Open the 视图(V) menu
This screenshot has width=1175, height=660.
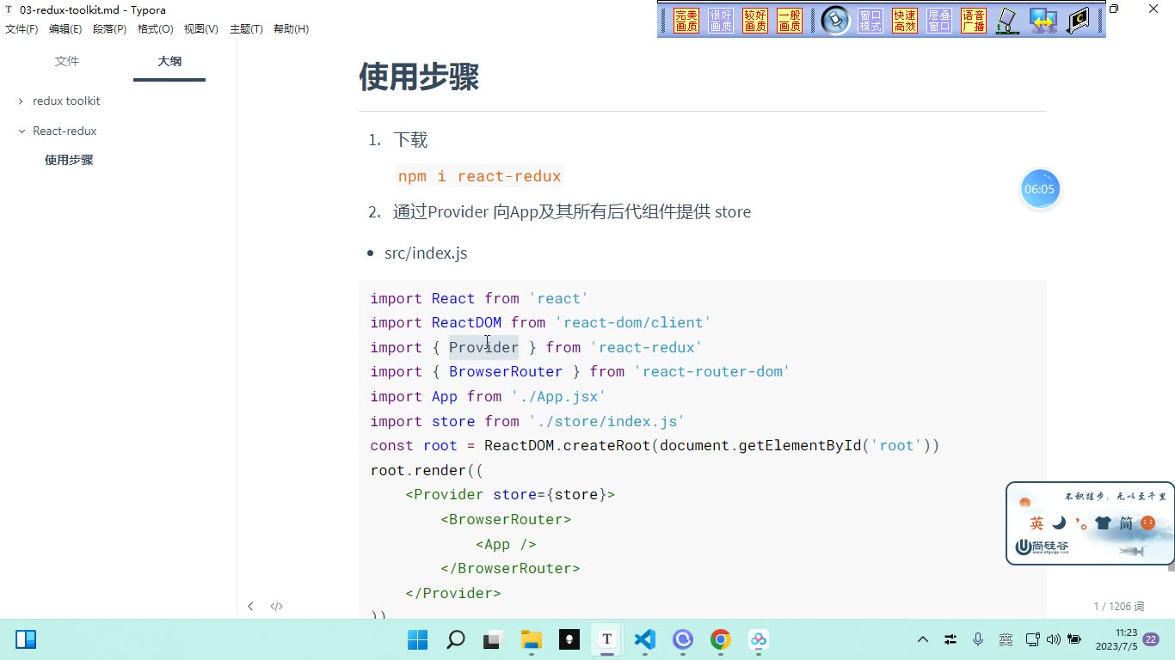201,29
